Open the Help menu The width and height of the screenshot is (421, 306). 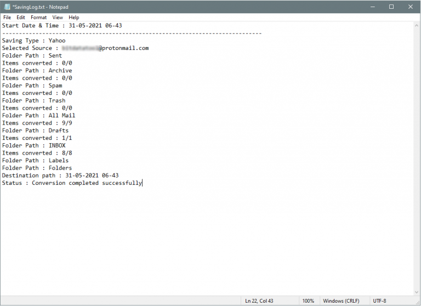[74, 18]
